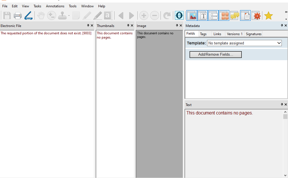Open the toolbar options down arrow
Image resolution: width=288 pixels, height=178 pixels.
coord(286,19)
